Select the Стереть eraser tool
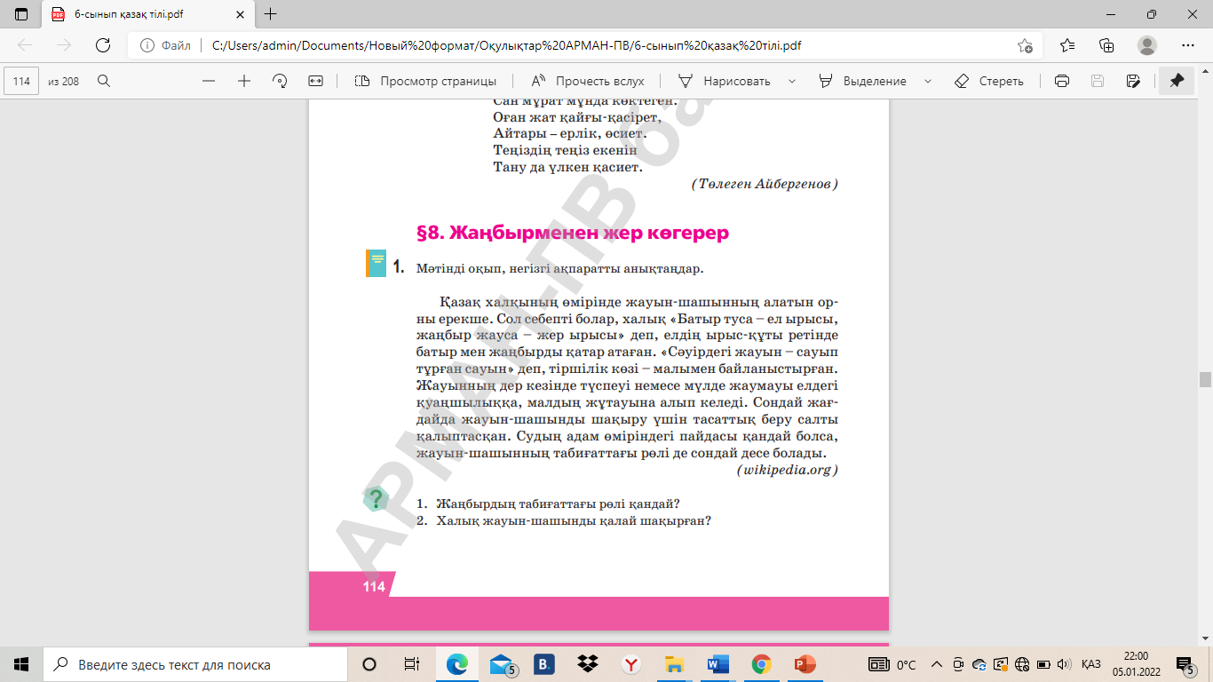1213x682 pixels. tap(988, 81)
